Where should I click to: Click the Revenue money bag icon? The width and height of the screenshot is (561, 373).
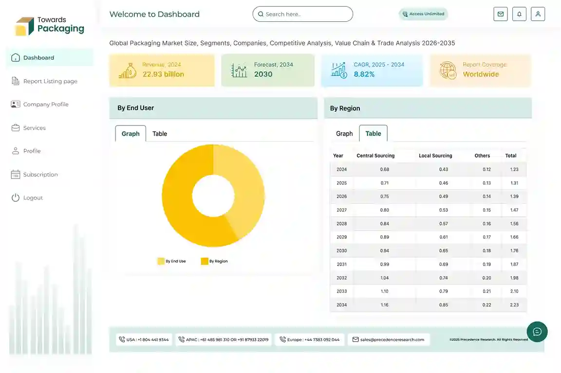pos(128,71)
